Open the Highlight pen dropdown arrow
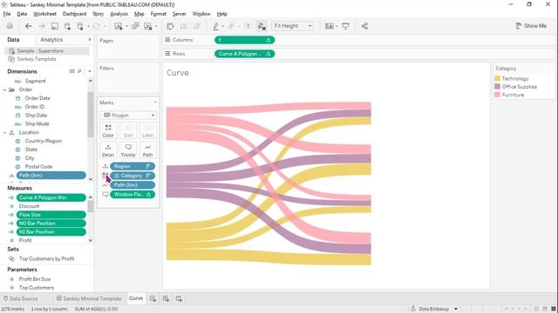558x313 pixels. click(223, 26)
